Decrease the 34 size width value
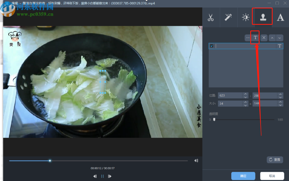 tap(246, 105)
